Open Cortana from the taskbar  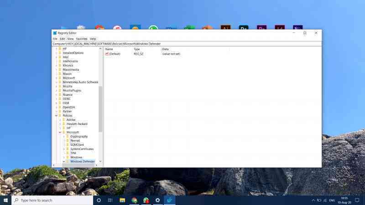click(99, 200)
